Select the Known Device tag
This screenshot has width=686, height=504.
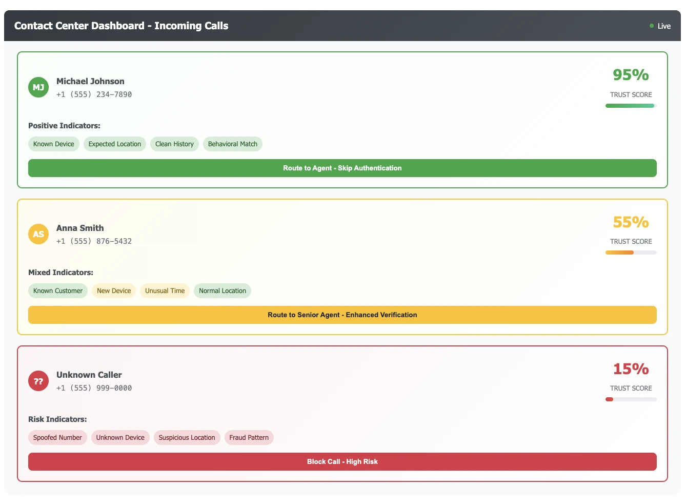point(54,144)
